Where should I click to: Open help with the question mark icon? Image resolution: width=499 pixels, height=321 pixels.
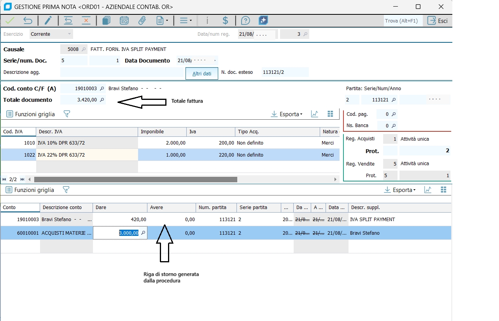tap(245, 21)
